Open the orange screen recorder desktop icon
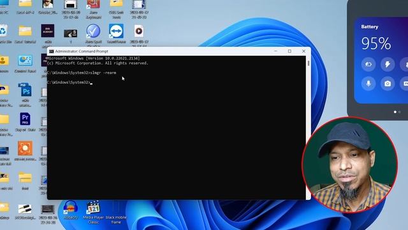Viewport: 408px width, 230px height. [25, 148]
